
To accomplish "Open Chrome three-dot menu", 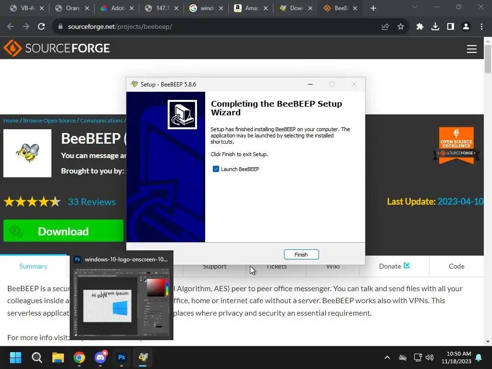I will pos(481,27).
